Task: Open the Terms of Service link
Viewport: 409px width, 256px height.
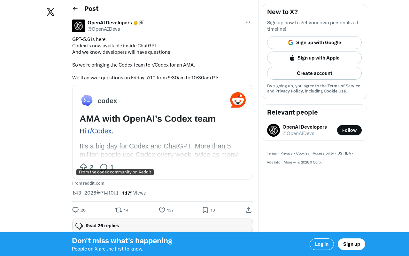Action: [344, 86]
